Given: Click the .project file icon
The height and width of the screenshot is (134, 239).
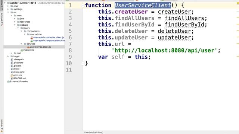Looking at the screenshot, I should tap(12, 66).
